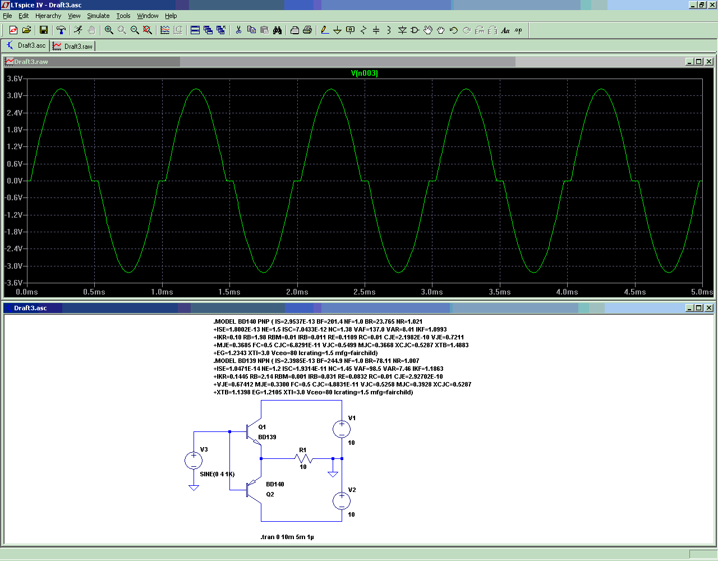Click the Run simulation running-man icon

pyautogui.click(x=78, y=30)
